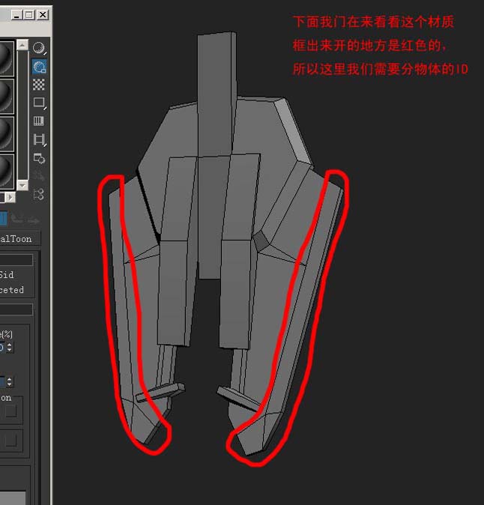Image resolution: width=484 pixels, height=505 pixels.
Task: Click the dimmed Go to Parent icon
Action: tap(16, 220)
